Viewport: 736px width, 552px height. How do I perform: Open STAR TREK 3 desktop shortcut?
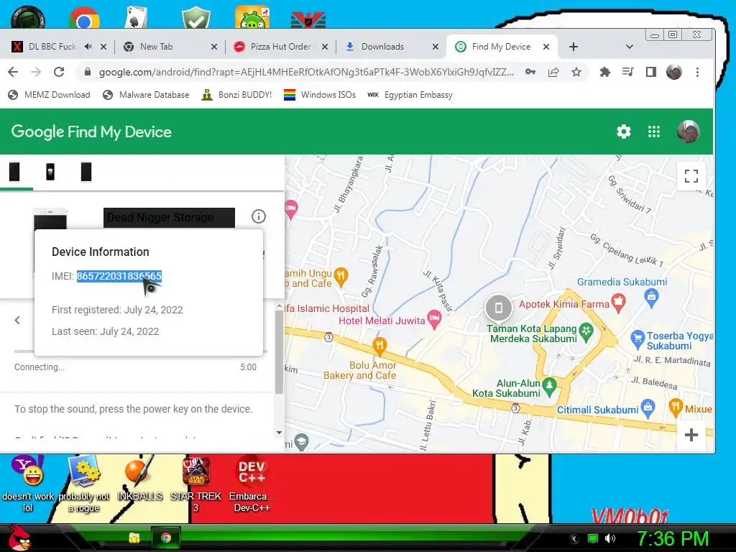tap(195, 485)
